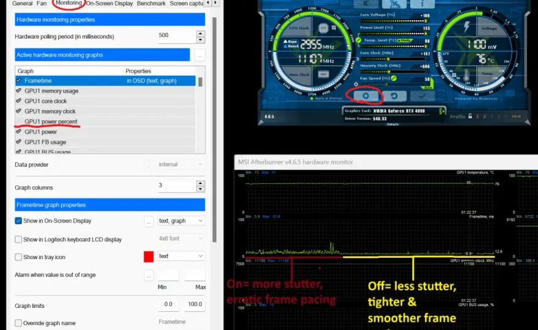538x330 pixels.
Task: Click the MEM chip icon beside Mem Clock
Action: click(323, 74)
